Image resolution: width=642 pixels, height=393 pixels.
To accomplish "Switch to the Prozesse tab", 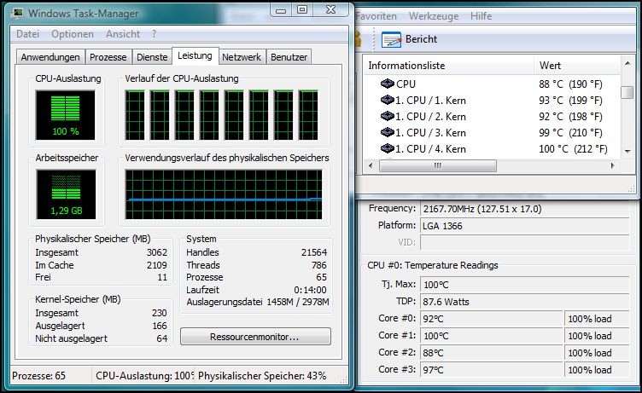I will (x=108, y=57).
